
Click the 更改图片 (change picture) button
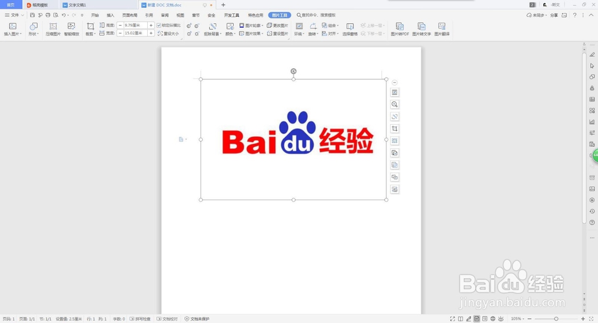click(x=277, y=26)
